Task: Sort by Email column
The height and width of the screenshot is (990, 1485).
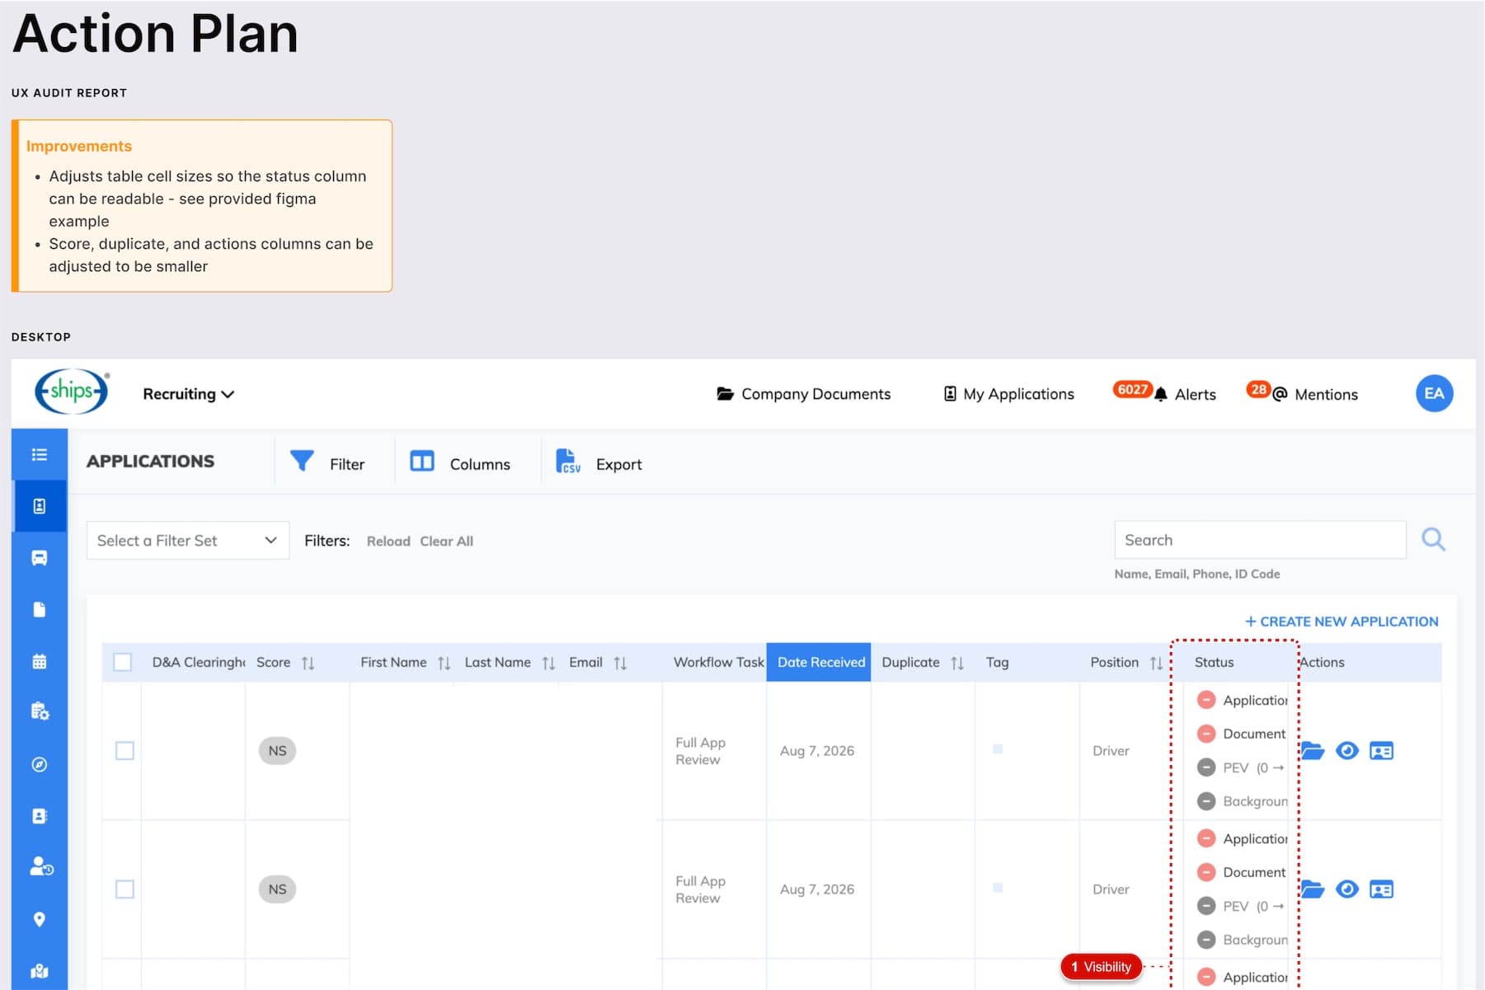Action: 620,663
